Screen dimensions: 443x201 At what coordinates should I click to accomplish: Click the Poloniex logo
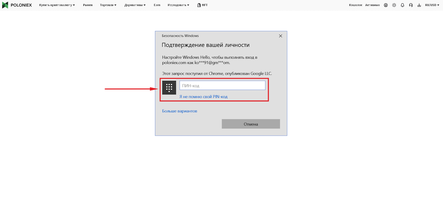17,5
